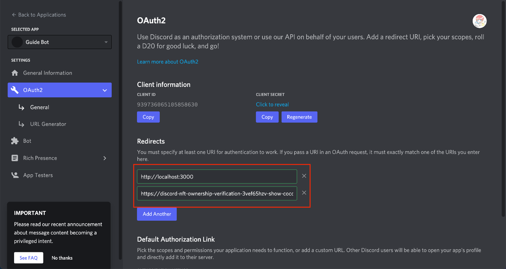Click the user avatar in top right
The image size is (506, 269).
click(x=480, y=21)
